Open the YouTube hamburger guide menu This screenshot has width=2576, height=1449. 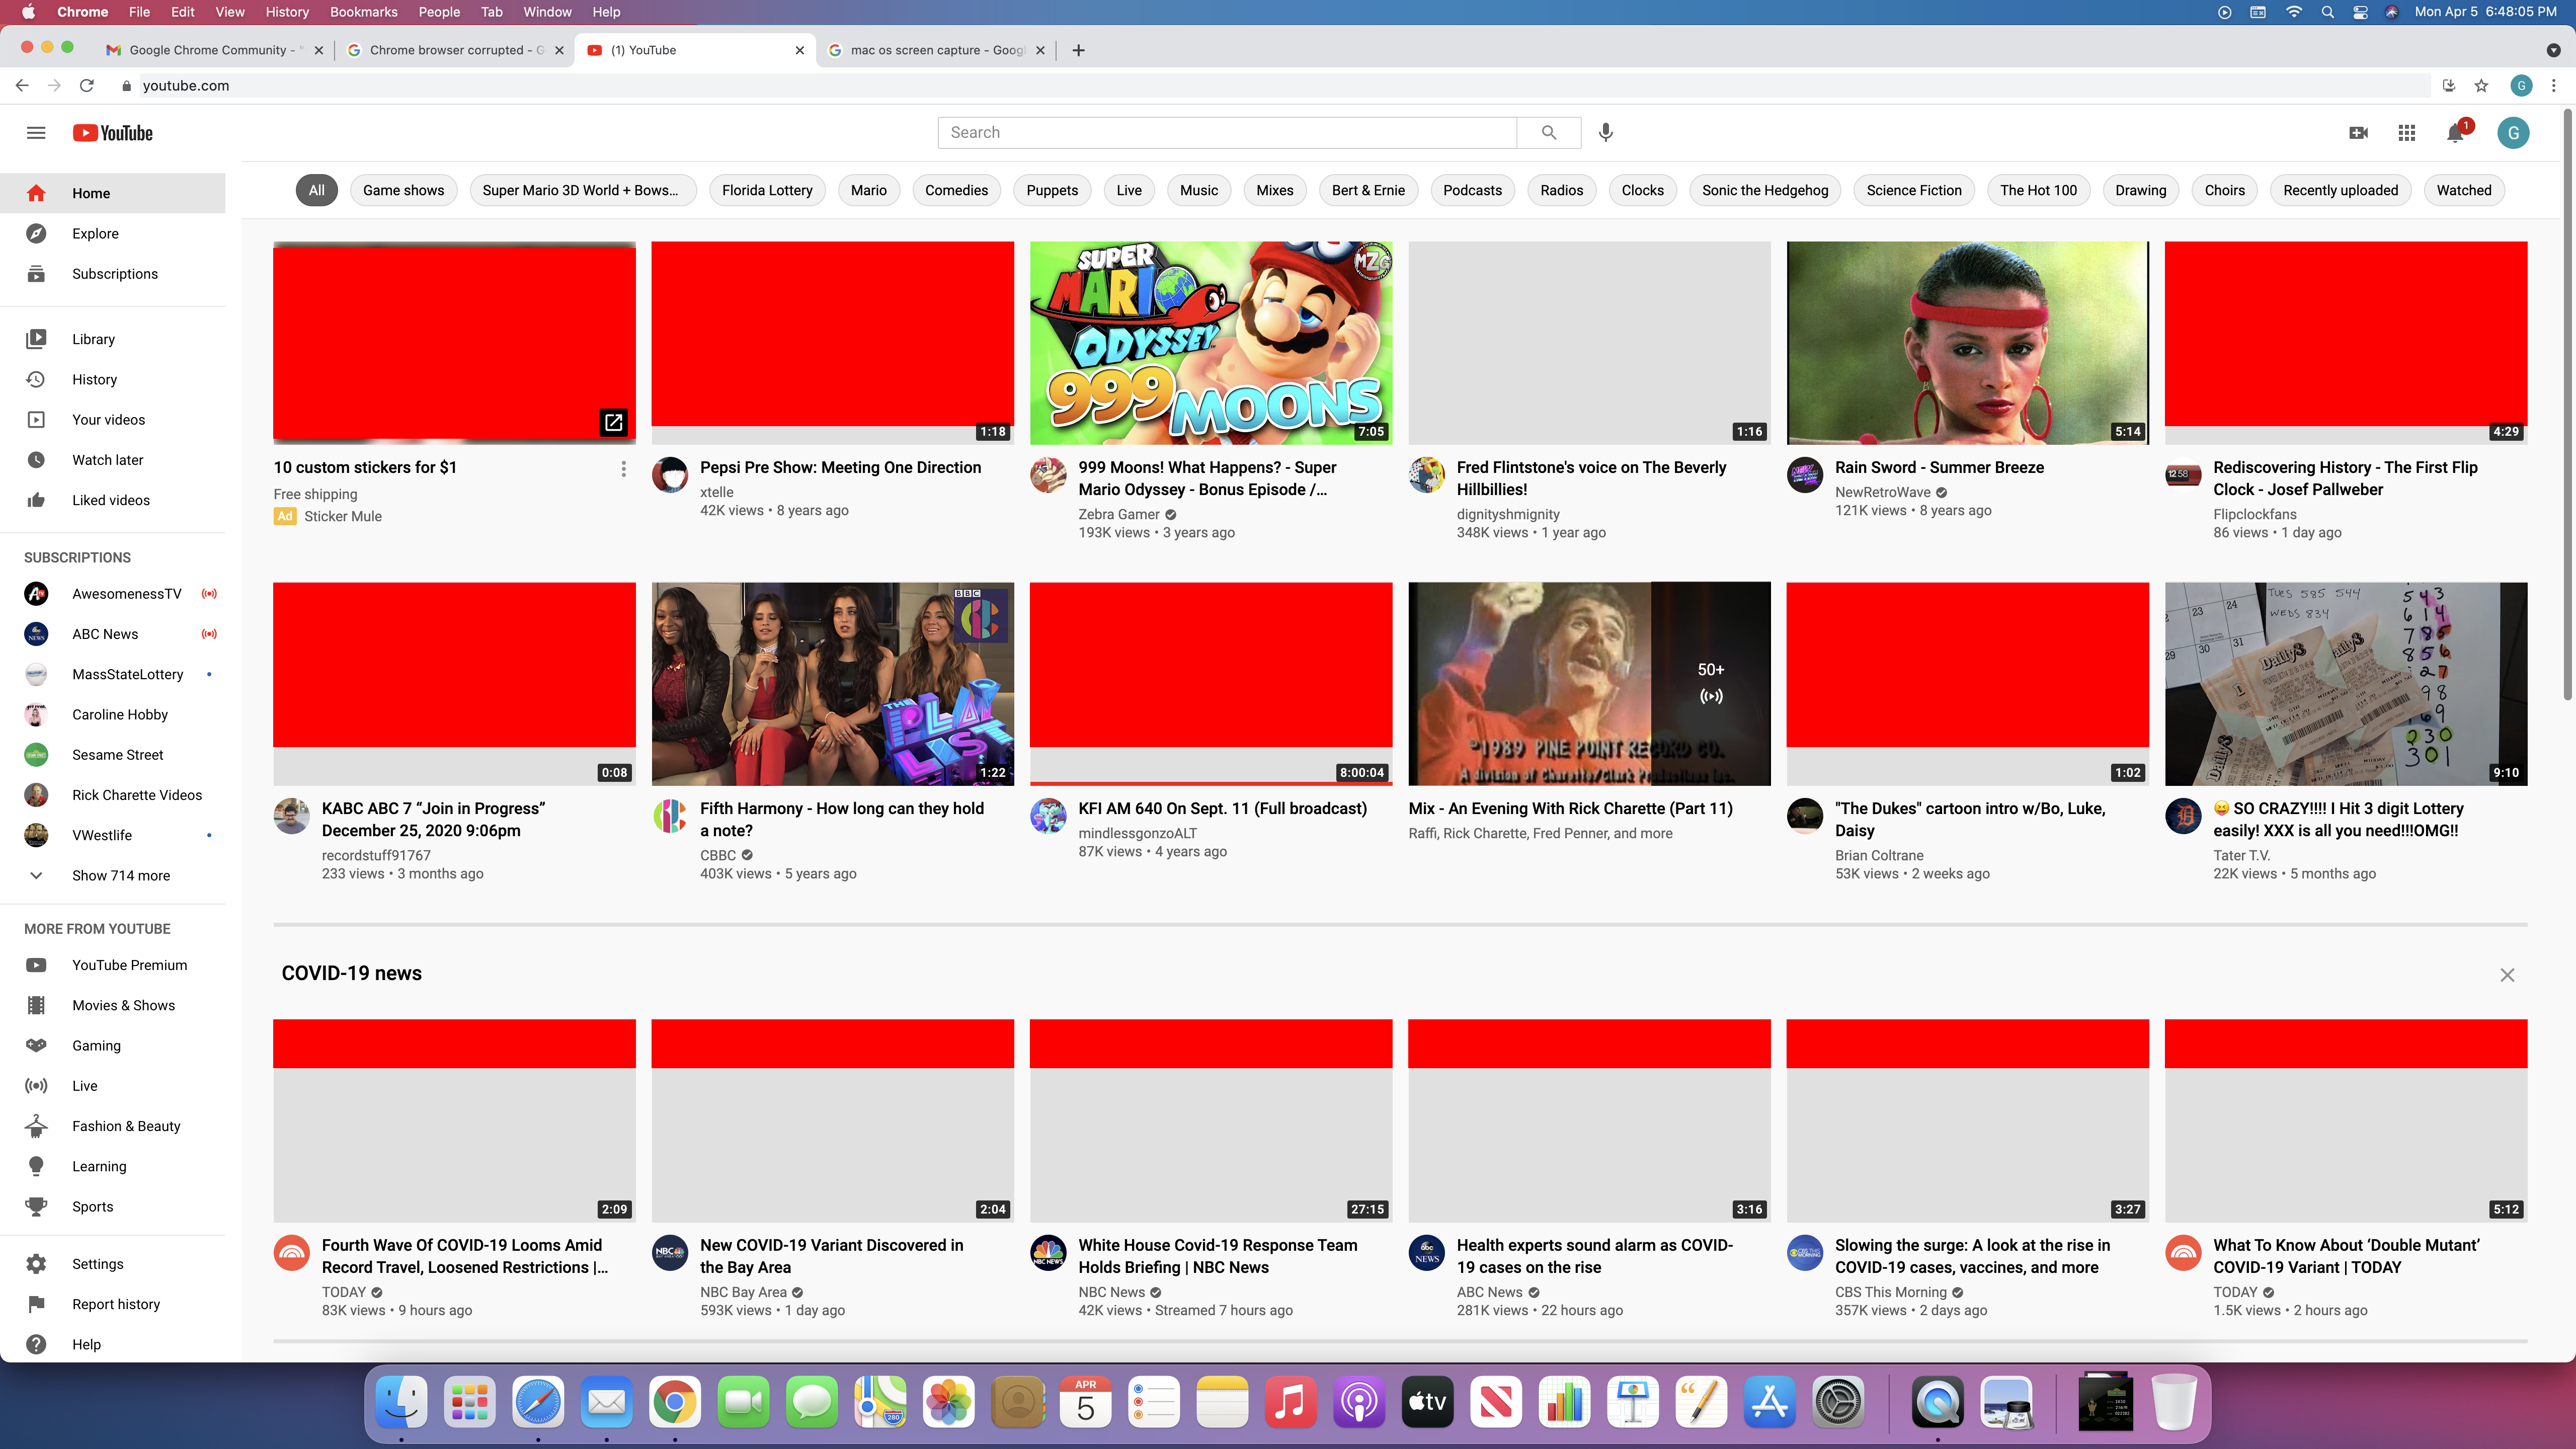tap(36, 133)
